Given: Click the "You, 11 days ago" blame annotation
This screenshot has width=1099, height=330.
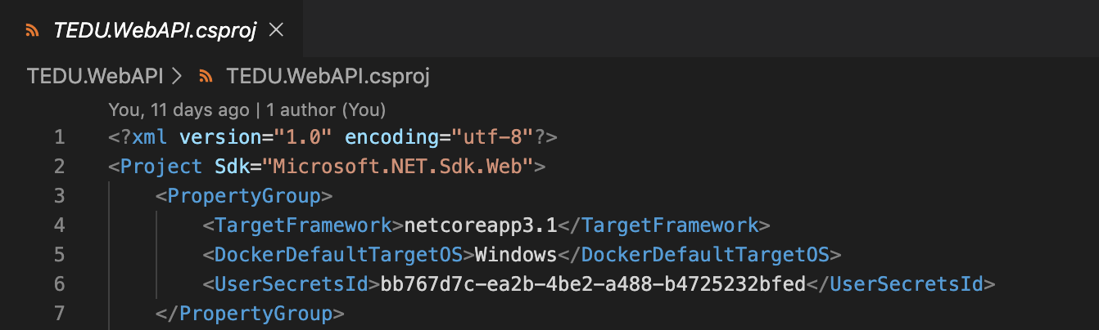Looking at the screenshot, I should 178,109.
